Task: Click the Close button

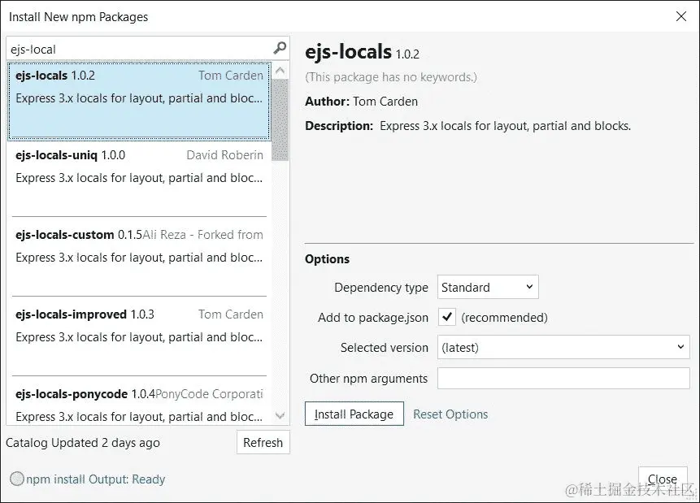Action: pyautogui.click(x=663, y=479)
